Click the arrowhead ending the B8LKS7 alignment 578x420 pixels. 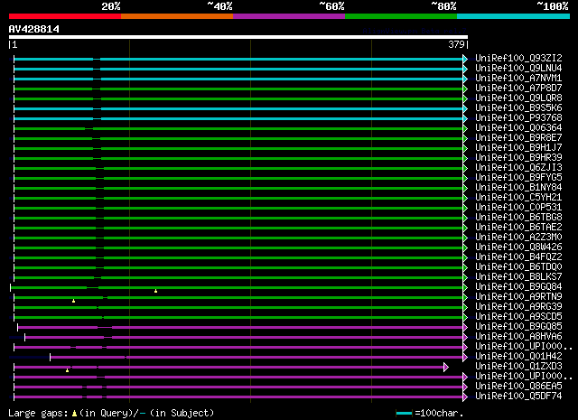[x=465, y=277]
